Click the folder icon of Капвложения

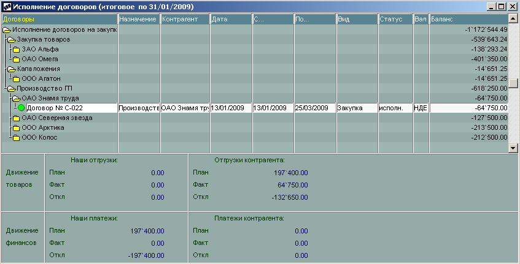[x=12, y=69]
